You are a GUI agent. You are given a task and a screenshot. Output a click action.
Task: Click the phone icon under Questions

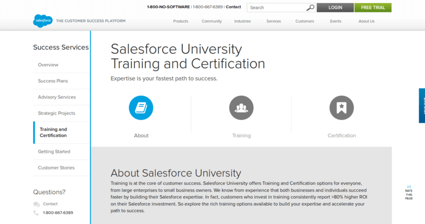click(x=36, y=213)
